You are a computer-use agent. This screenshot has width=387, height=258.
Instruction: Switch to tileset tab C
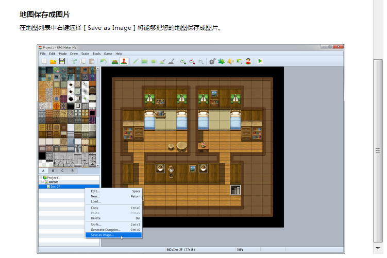click(62, 170)
